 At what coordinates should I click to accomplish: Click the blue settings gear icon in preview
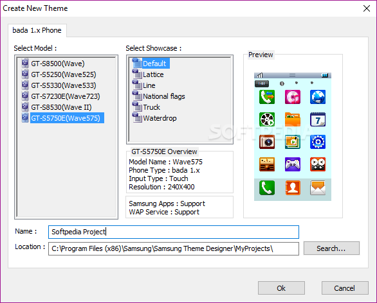pyautogui.click(x=318, y=142)
